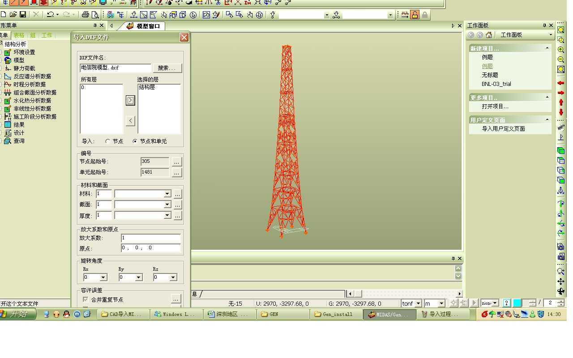This screenshot has height=358, width=573.
Task: Open the 材料 dropdown
Action: coord(167,194)
